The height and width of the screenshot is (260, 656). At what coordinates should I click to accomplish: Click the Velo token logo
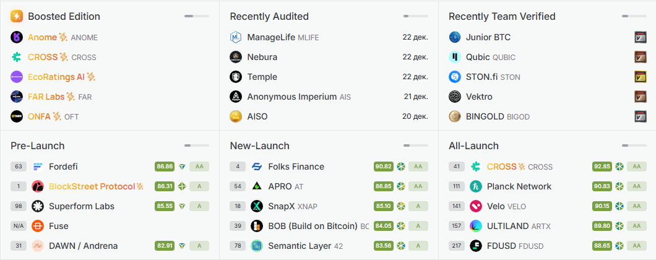[x=476, y=206]
